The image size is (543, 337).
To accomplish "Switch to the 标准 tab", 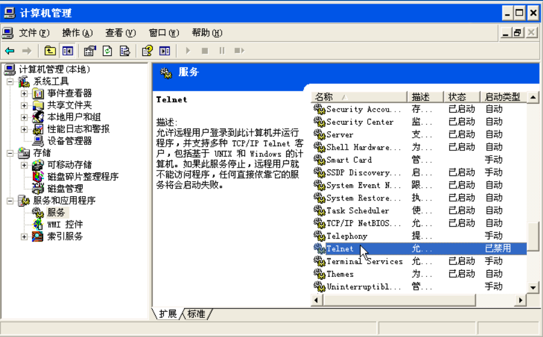I will (196, 314).
